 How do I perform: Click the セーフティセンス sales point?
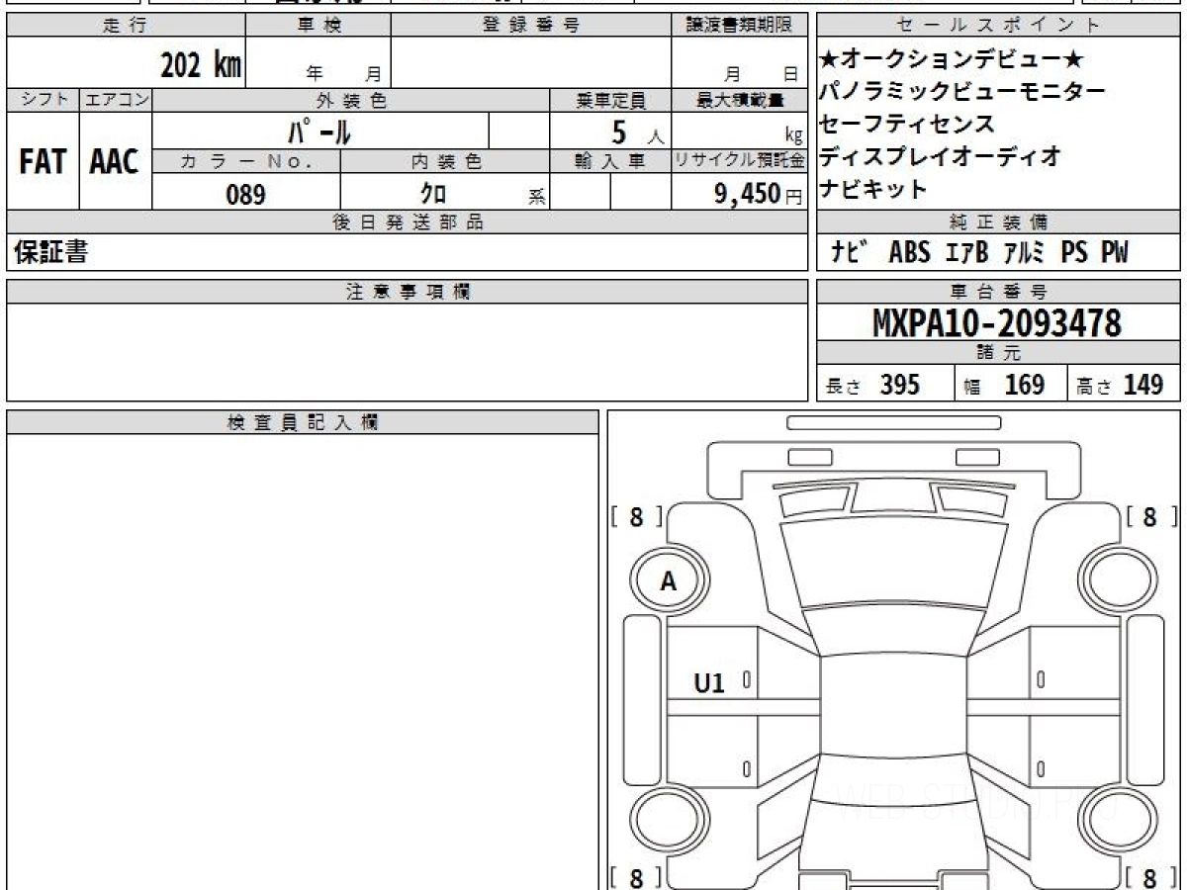(x=907, y=124)
